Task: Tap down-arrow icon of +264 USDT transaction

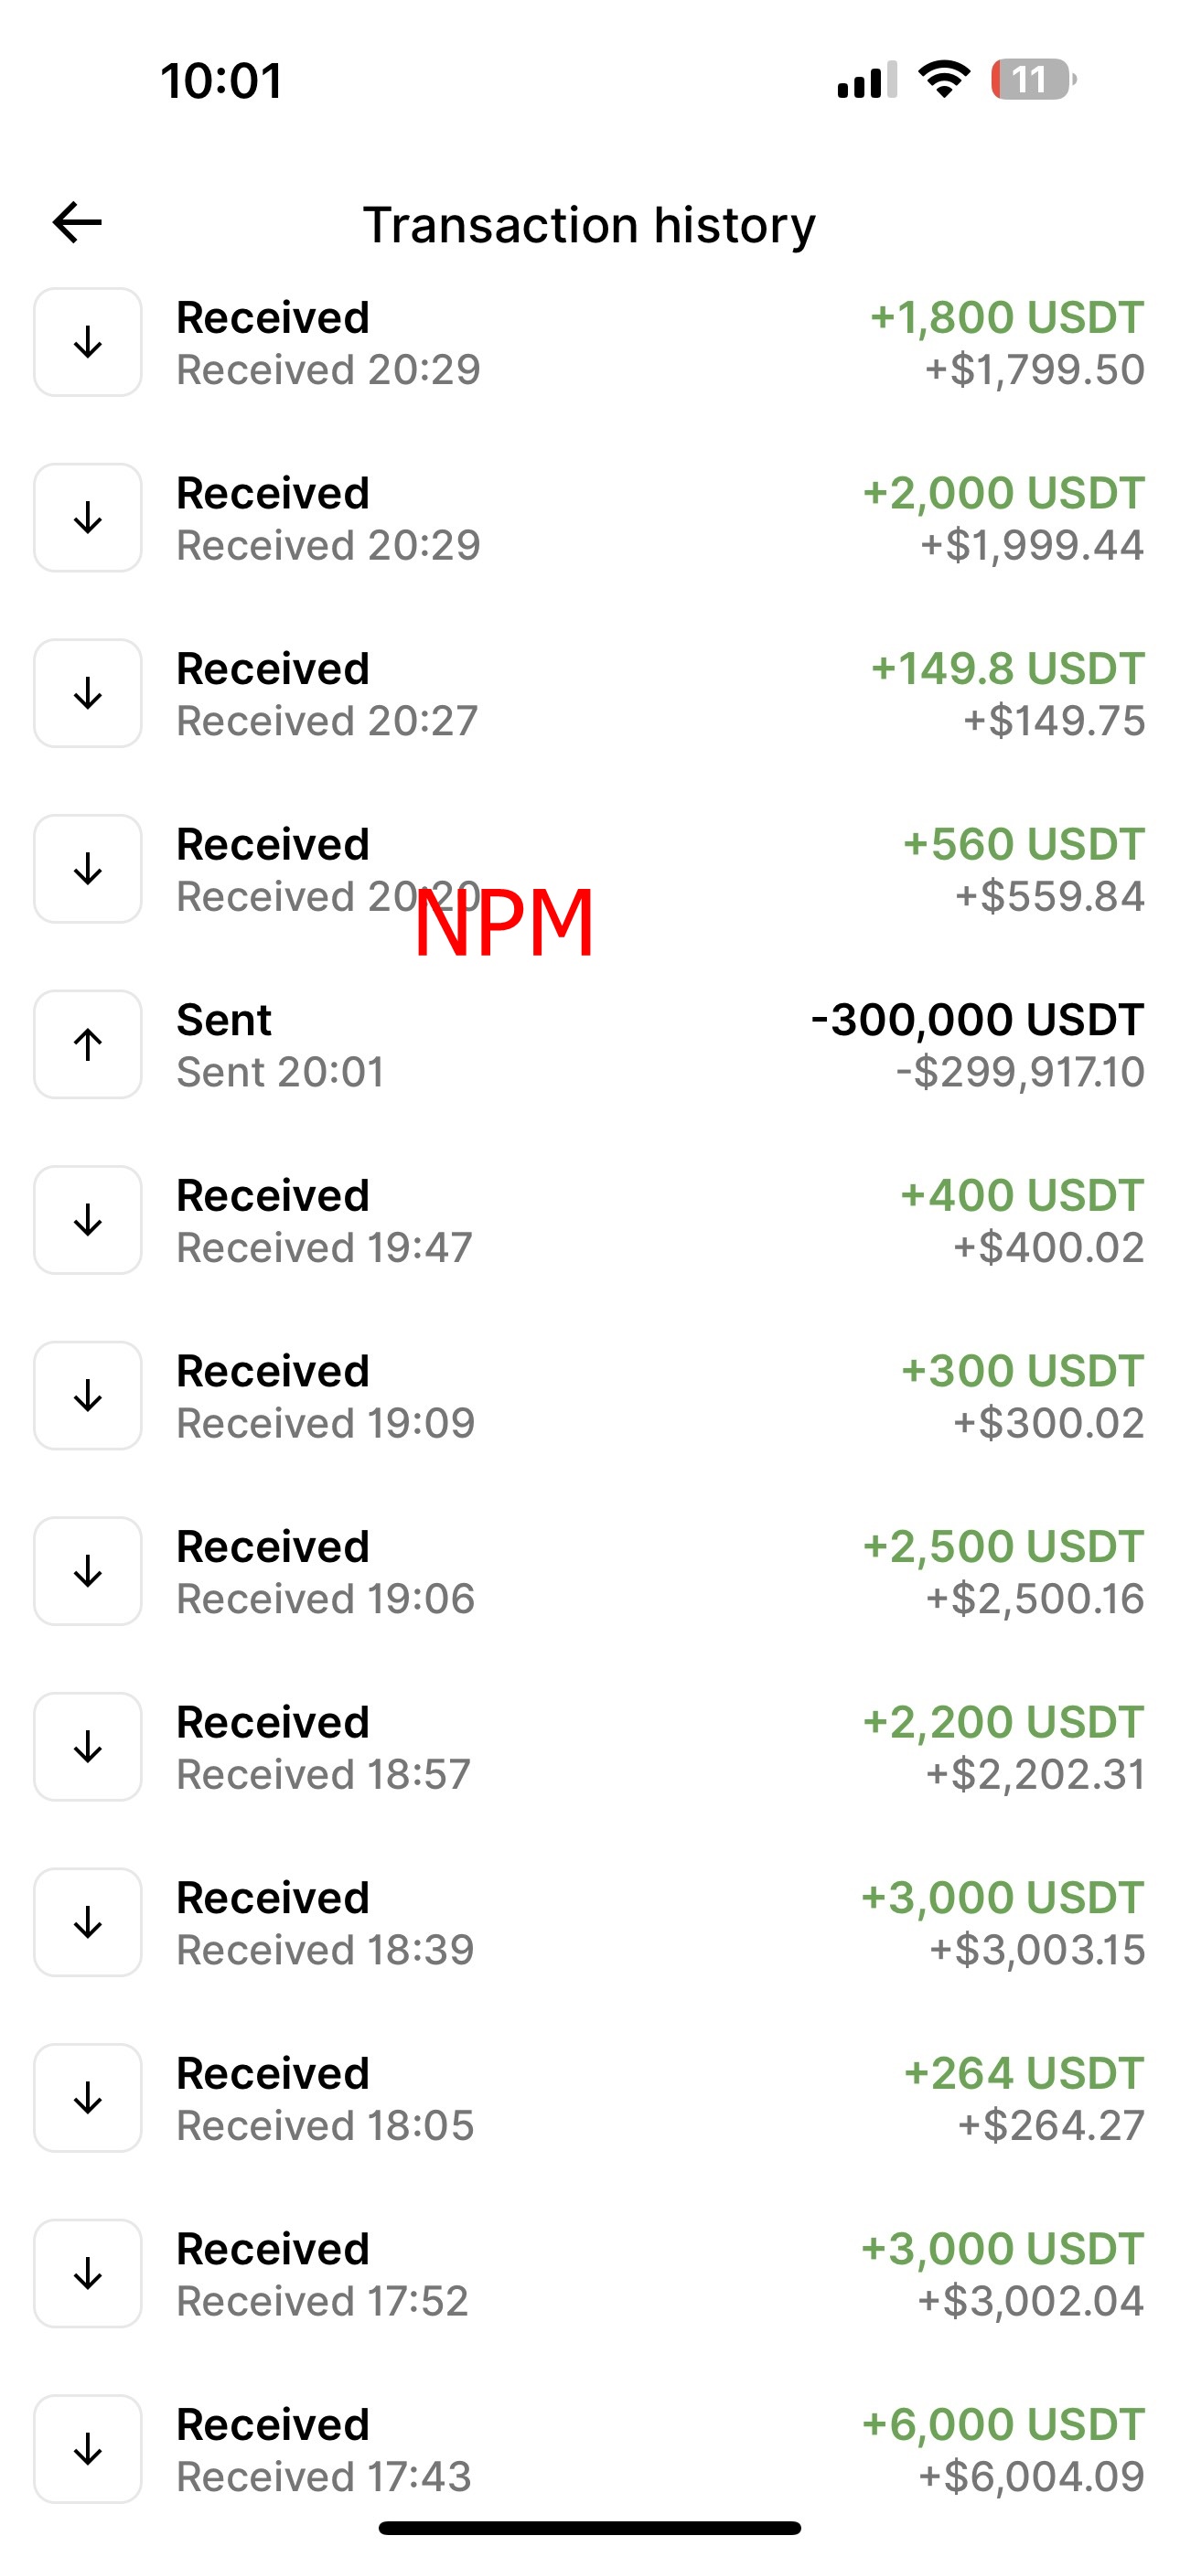Action: [x=88, y=2097]
